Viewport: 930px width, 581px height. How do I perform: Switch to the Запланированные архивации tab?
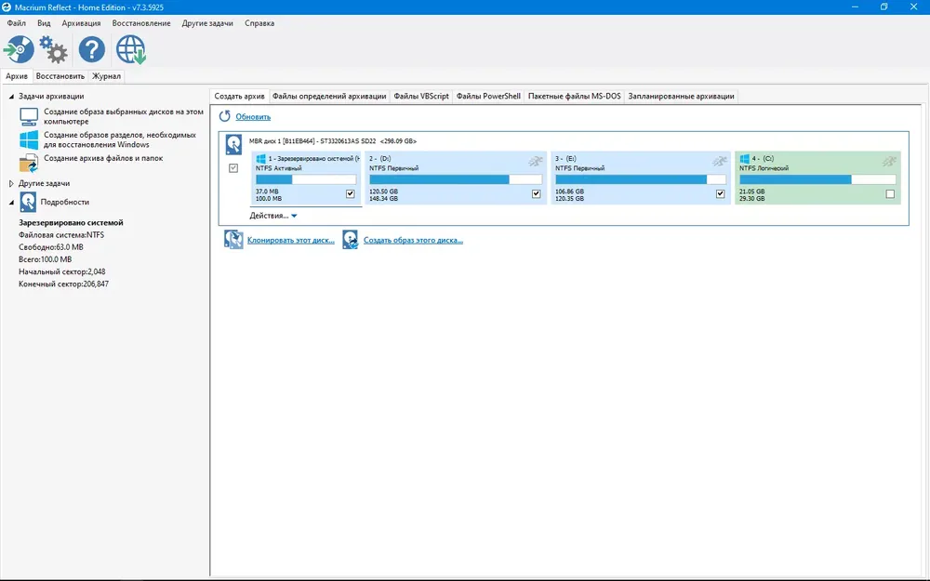(681, 96)
